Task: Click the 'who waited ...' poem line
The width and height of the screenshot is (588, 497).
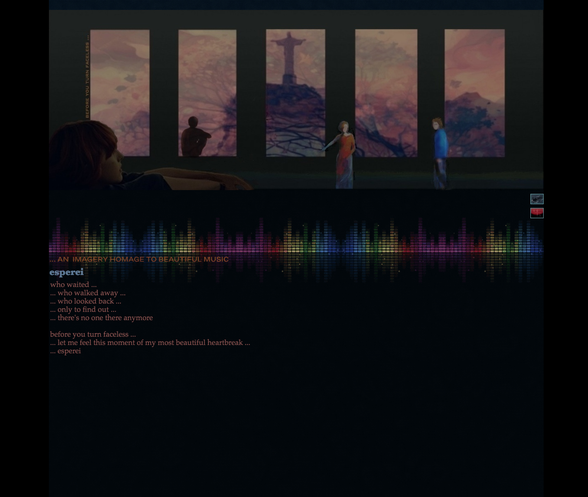Action: tap(73, 285)
